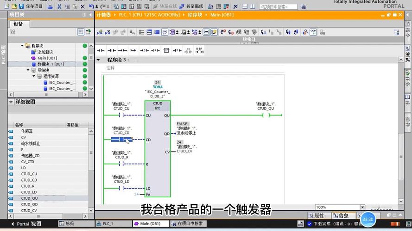Image resolution: width=412 pixels, height=231 pixels.
Task: Insert a normally closed contact
Action: point(112,50)
